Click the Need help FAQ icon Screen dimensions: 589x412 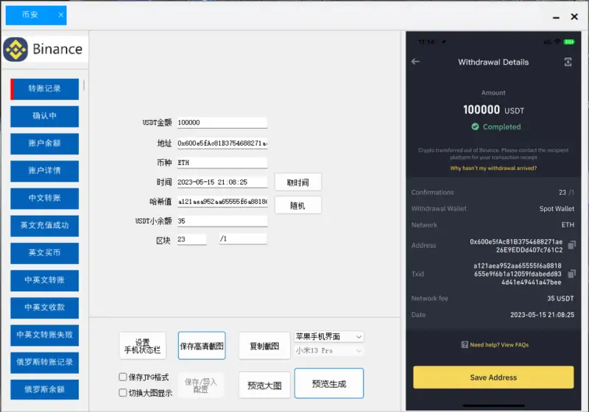[x=465, y=344]
